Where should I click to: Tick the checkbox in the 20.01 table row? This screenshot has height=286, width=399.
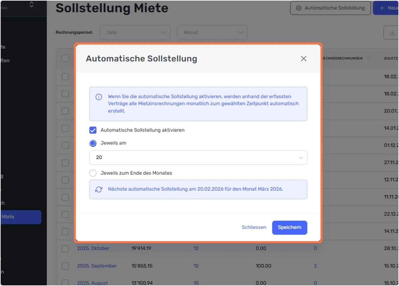tap(65, 111)
